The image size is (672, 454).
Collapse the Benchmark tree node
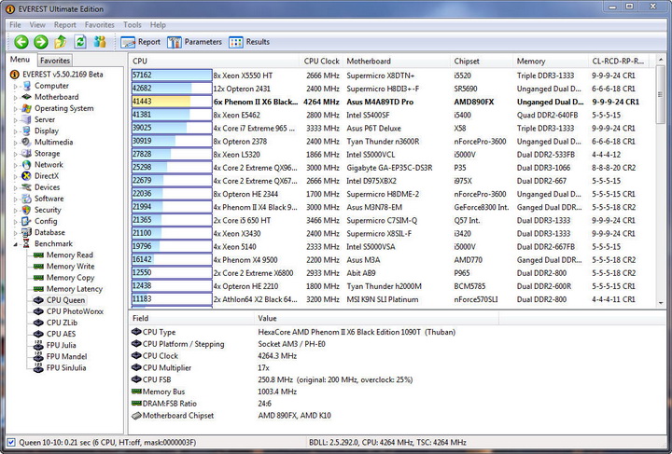[16, 244]
